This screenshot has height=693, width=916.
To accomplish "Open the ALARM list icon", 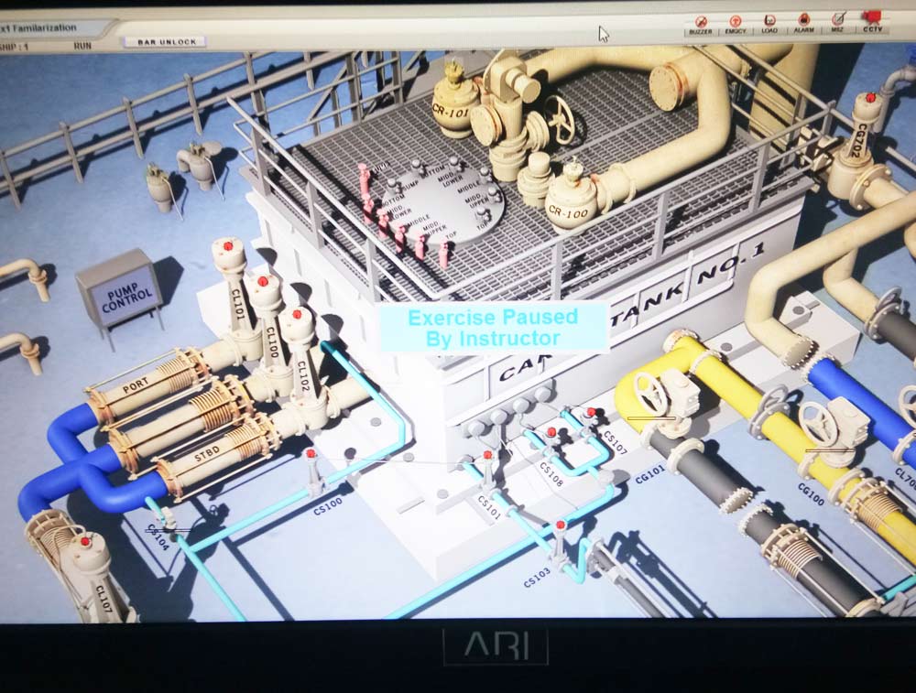I will (x=803, y=23).
